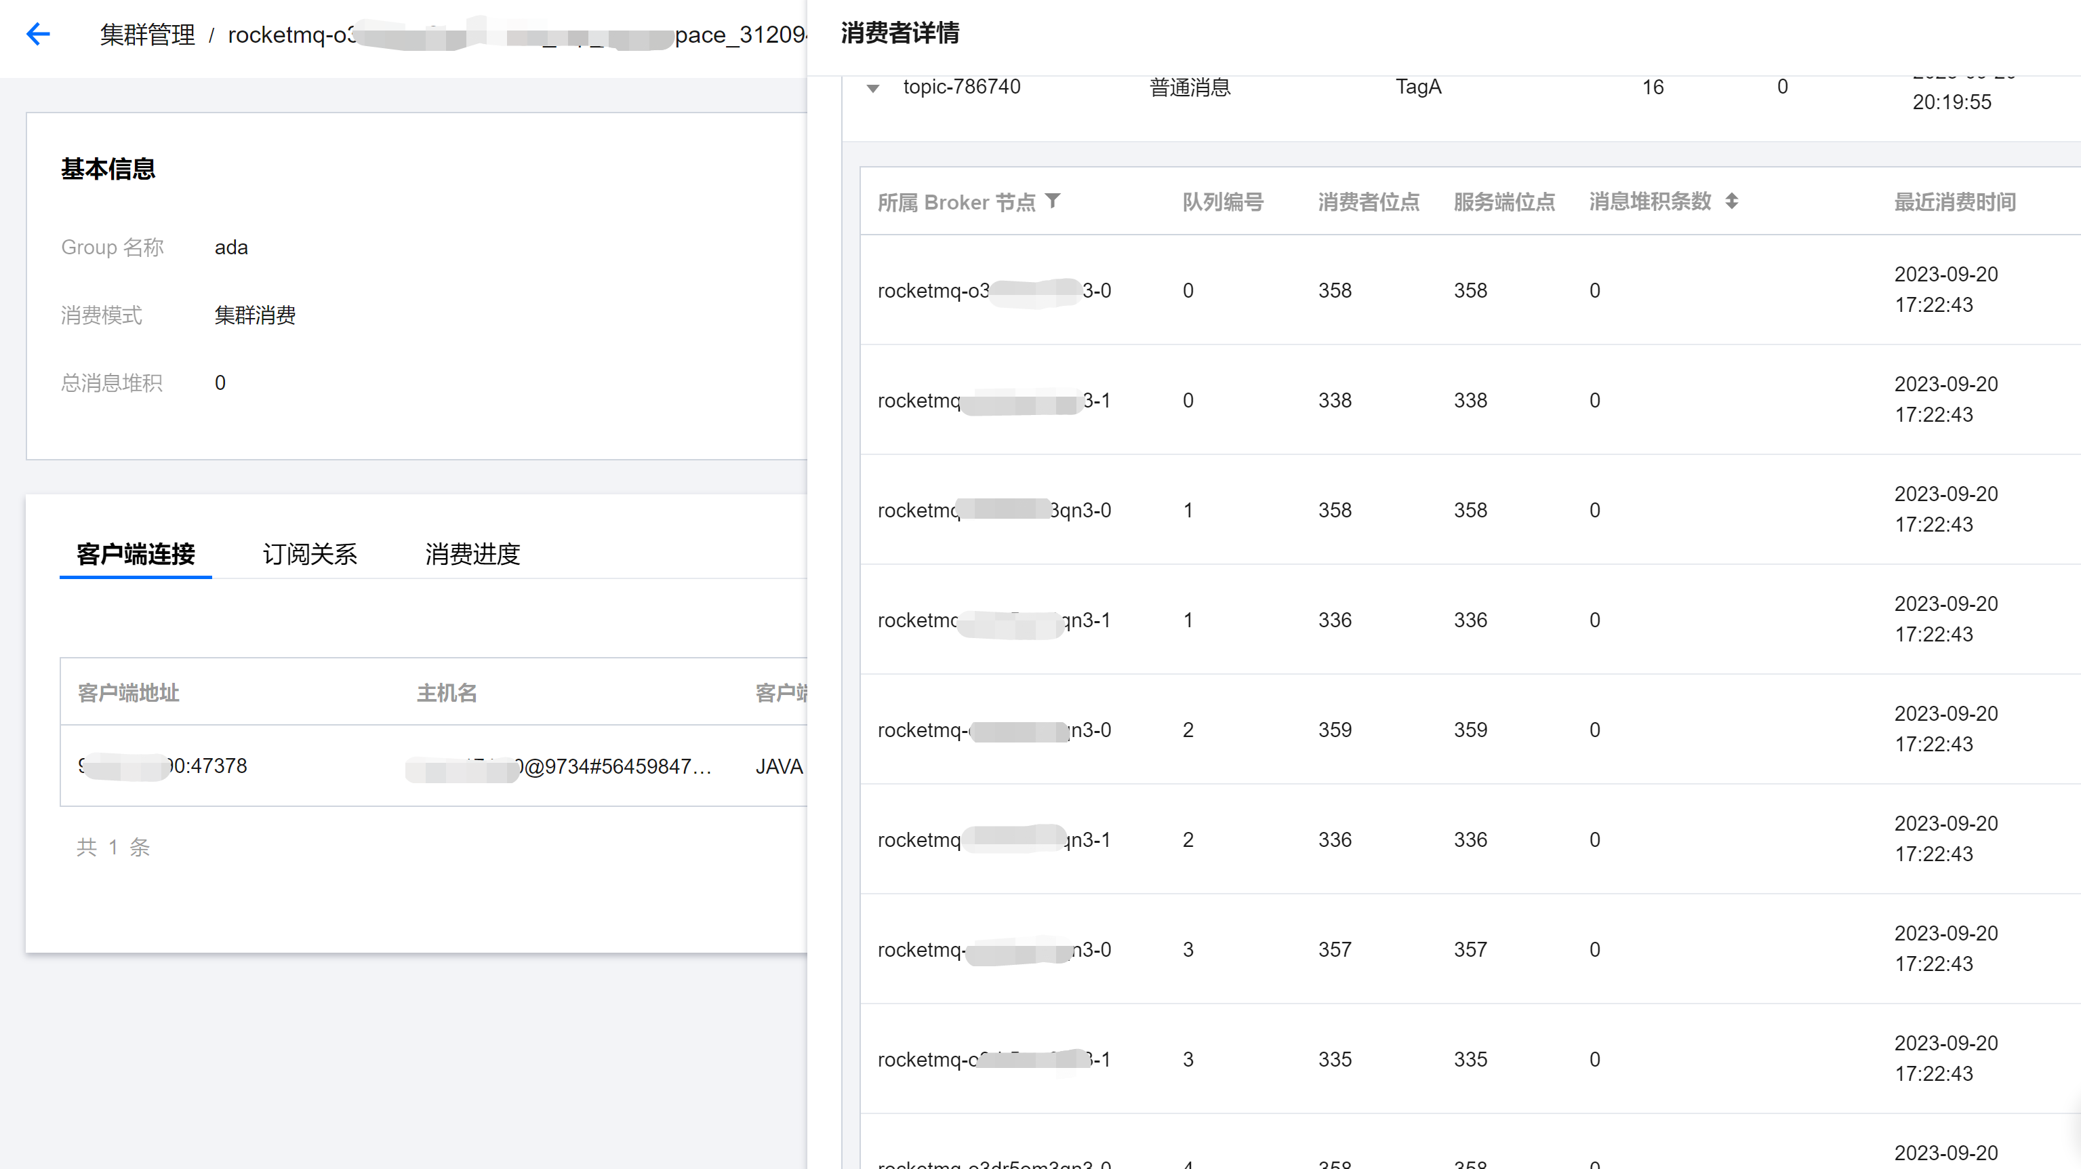The image size is (2081, 1169).
Task: Switch to 订阅关系 tab
Action: [x=309, y=554]
